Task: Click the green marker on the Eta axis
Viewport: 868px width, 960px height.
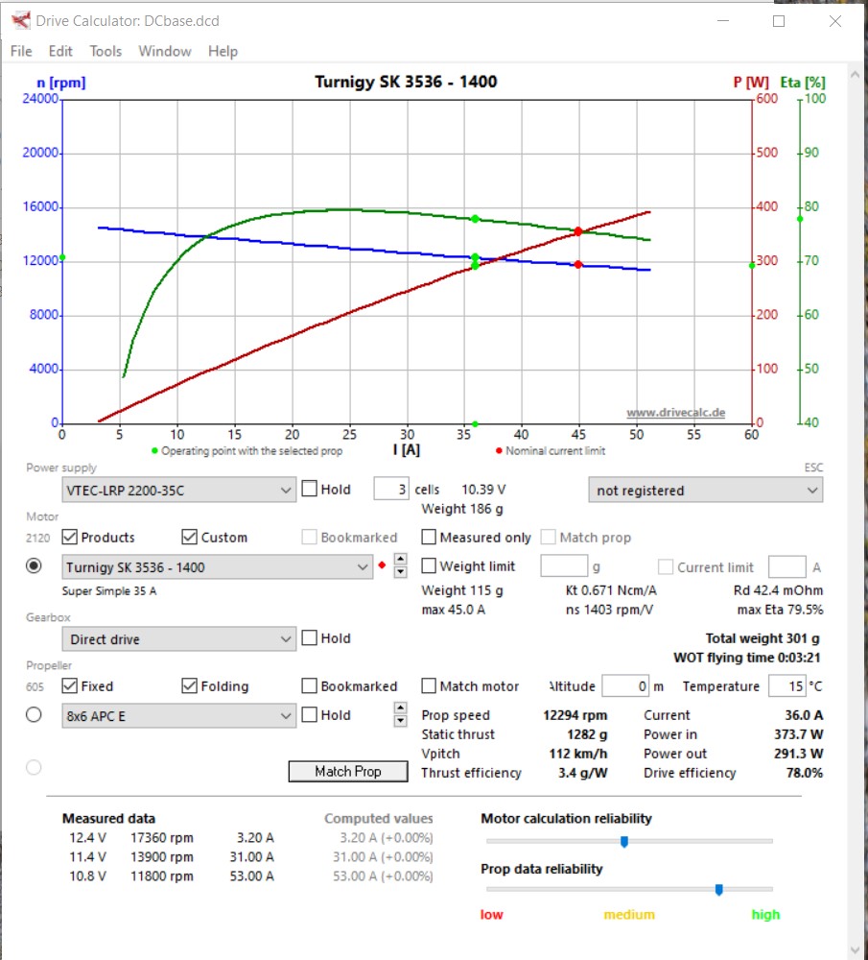Action: pyautogui.click(x=800, y=219)
